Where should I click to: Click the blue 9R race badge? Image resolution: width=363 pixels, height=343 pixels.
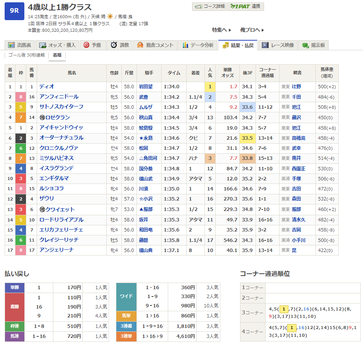click(x=14, y=11)
